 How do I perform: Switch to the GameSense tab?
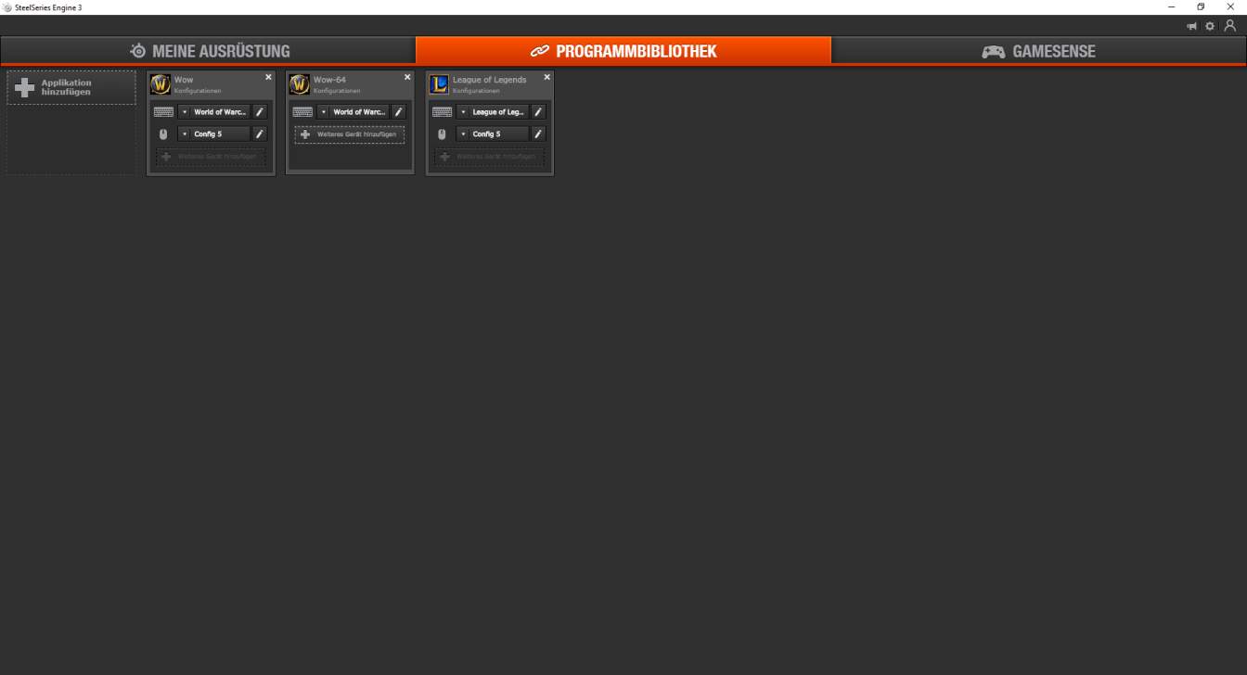point(1039,51)
